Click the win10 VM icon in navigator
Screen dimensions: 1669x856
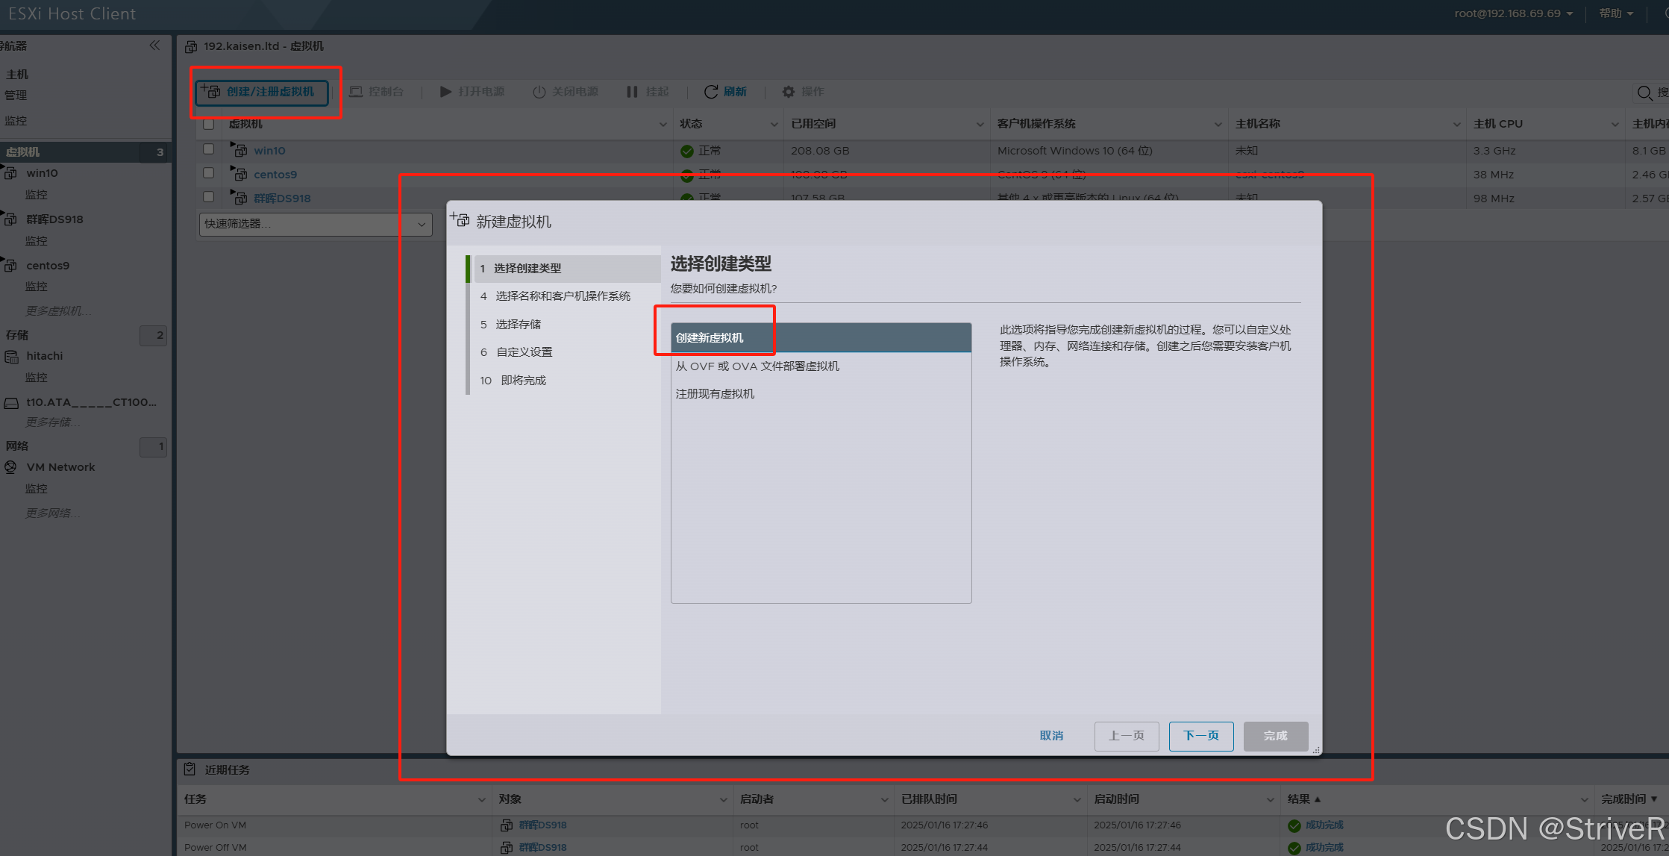click(x=11, y=173)
